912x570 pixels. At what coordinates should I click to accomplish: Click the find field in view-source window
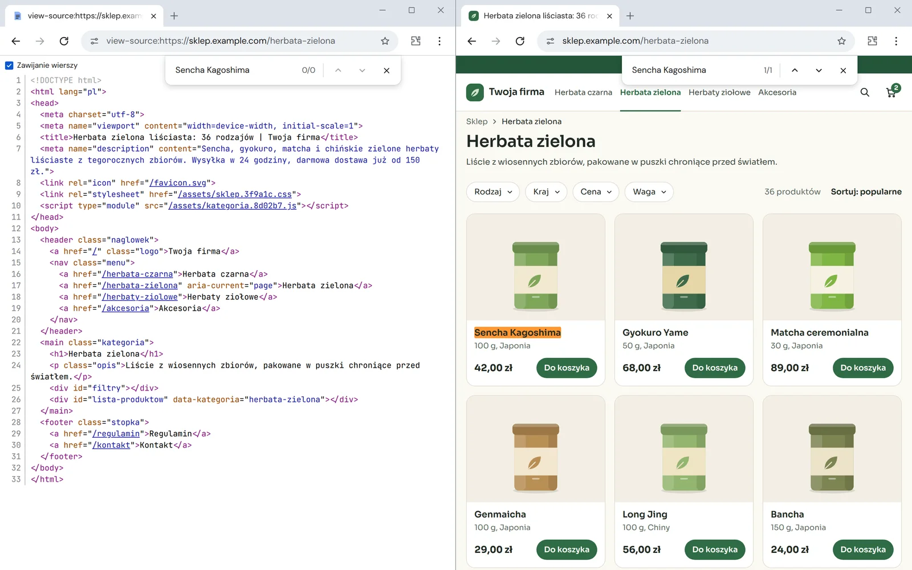[234, 70]
